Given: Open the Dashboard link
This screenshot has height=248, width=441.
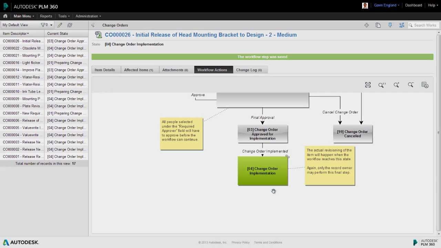Looking at the screenshot, I should 413,5.
